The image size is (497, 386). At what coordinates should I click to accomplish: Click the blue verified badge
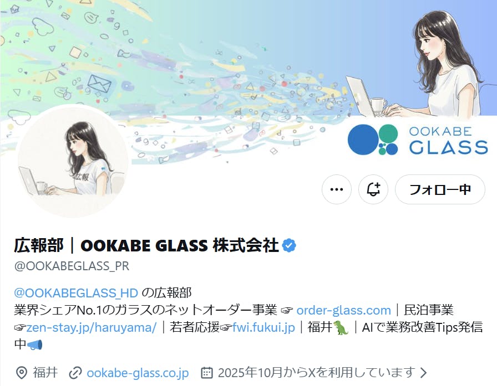289,245
